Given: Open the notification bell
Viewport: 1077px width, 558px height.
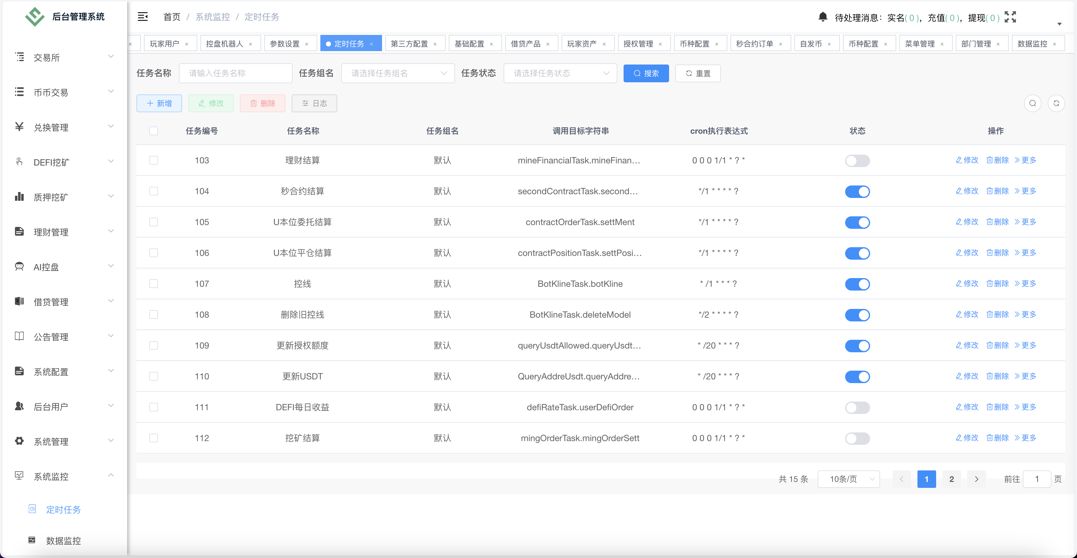Looking at the screenshot, I should pos(823,17).
